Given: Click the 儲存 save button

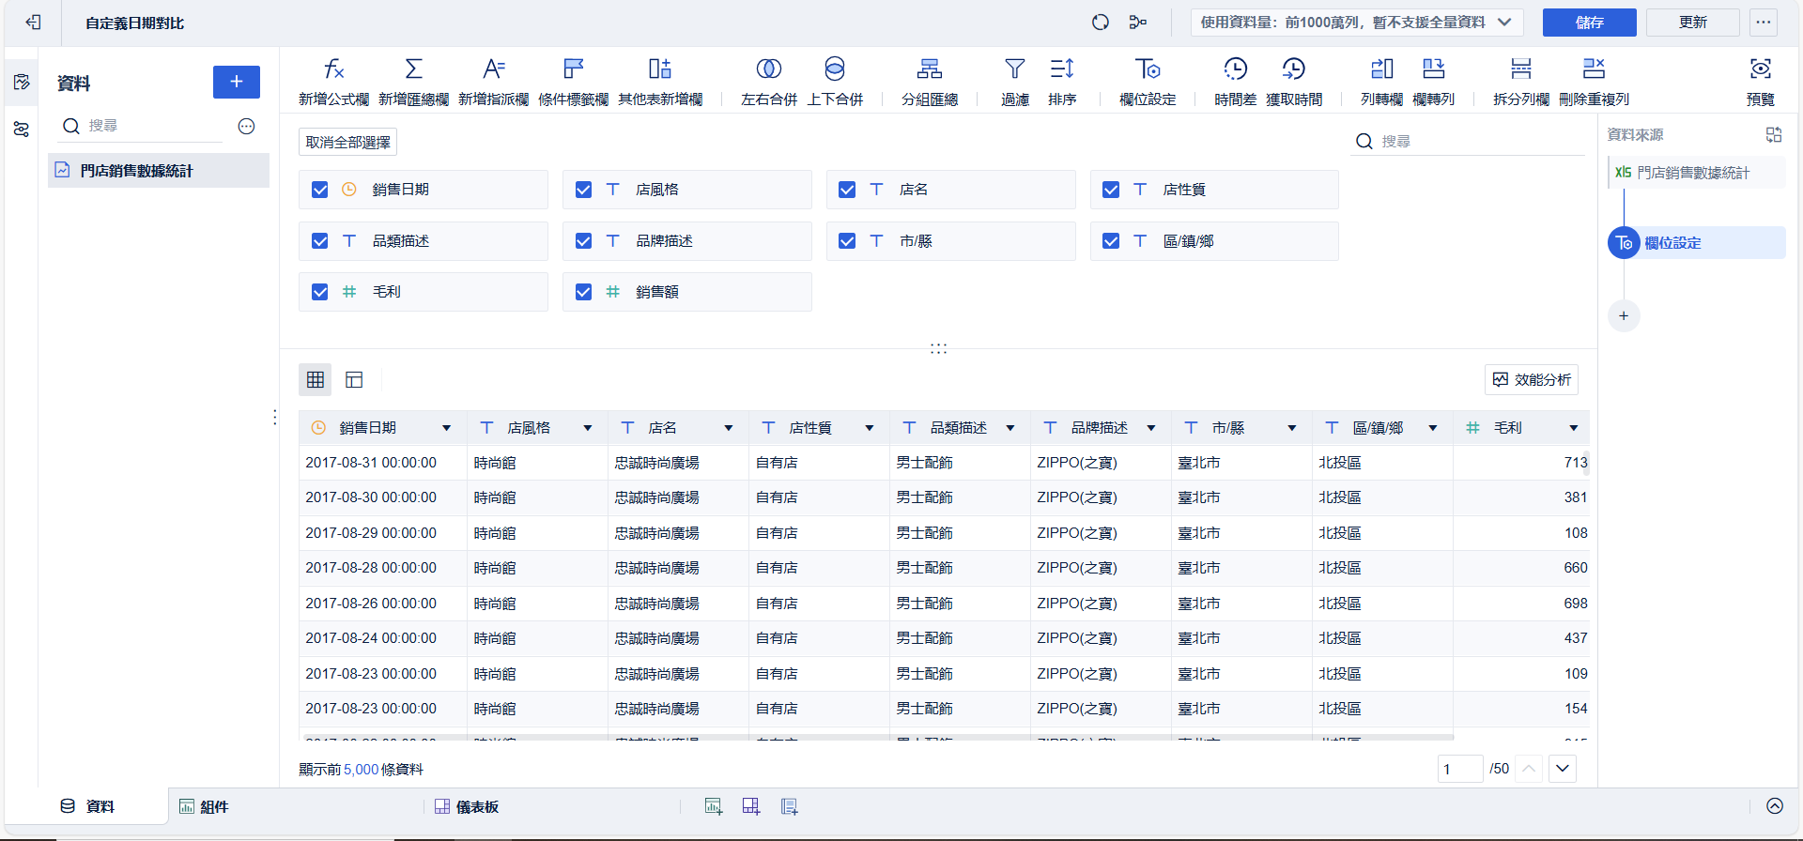Looking at the screenshot, I should point(1589,23).
